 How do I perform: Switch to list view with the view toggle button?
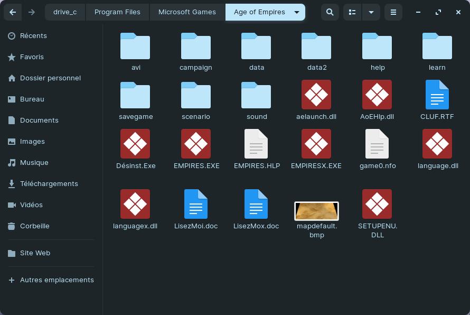(x=352, y=12)
